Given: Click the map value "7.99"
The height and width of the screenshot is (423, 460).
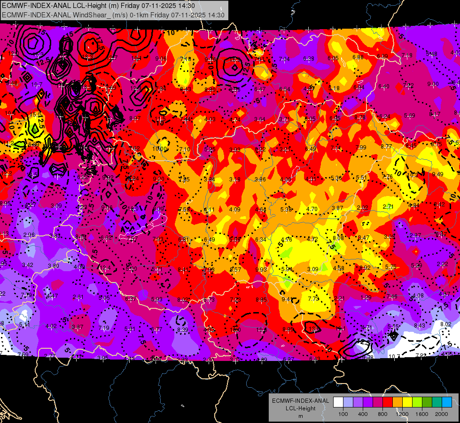Looking at the screenshot, I should [x=361, y=147].
